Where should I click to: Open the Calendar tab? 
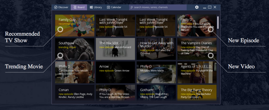114,7
